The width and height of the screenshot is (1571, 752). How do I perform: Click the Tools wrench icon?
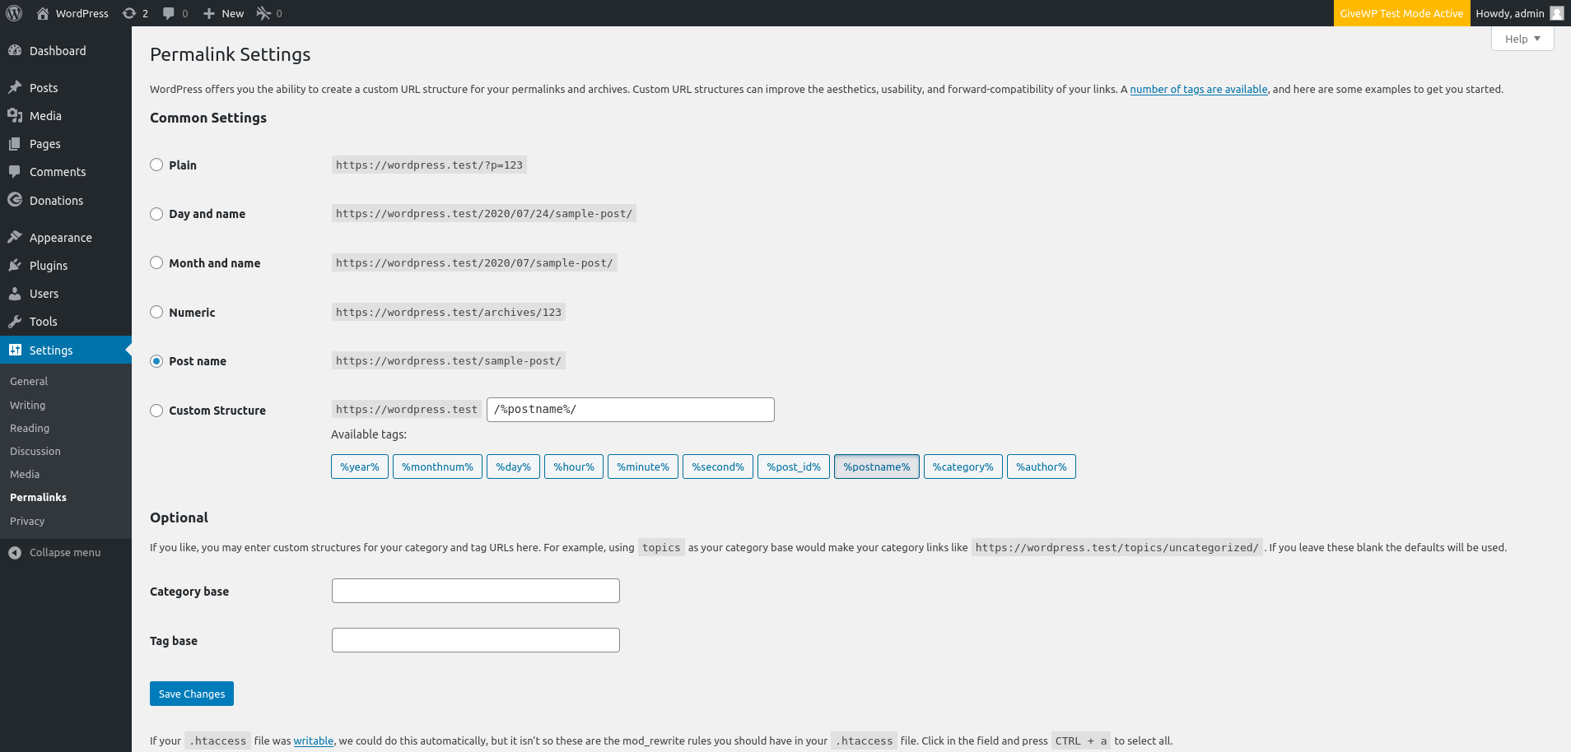click(x=15, y=321)
